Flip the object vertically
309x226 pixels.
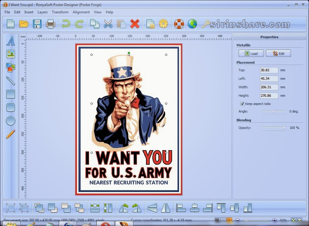click(152, 208)
